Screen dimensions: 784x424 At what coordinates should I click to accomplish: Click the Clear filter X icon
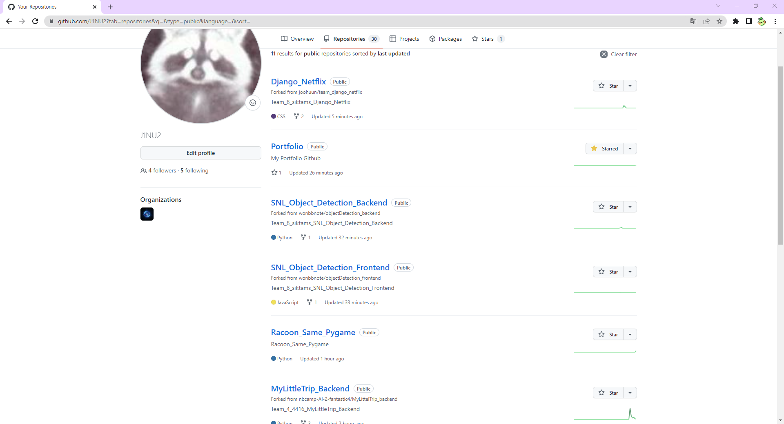(x=604, y=54)
